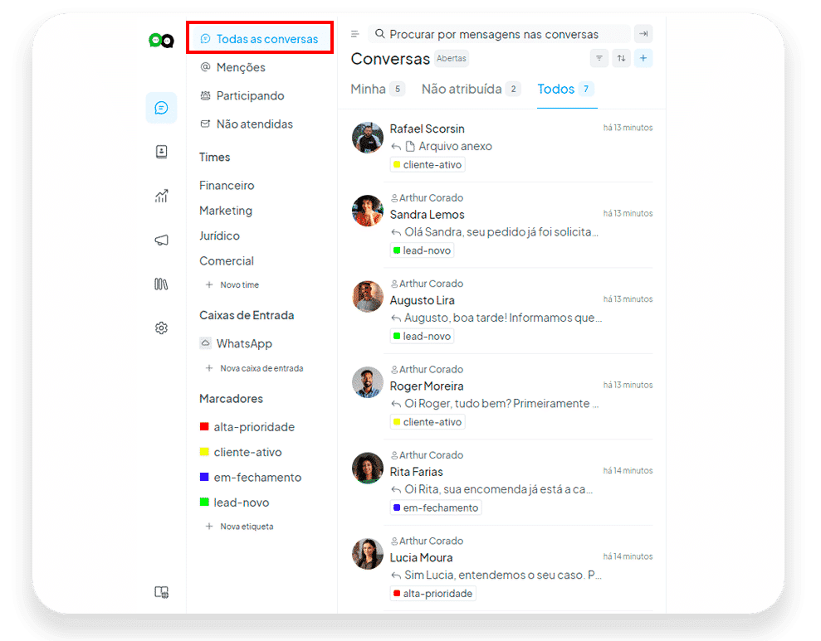Click the em-fechamento tag on Rita Farias
The height and width of the screenshot is (641, 821).
pos(436,507)
